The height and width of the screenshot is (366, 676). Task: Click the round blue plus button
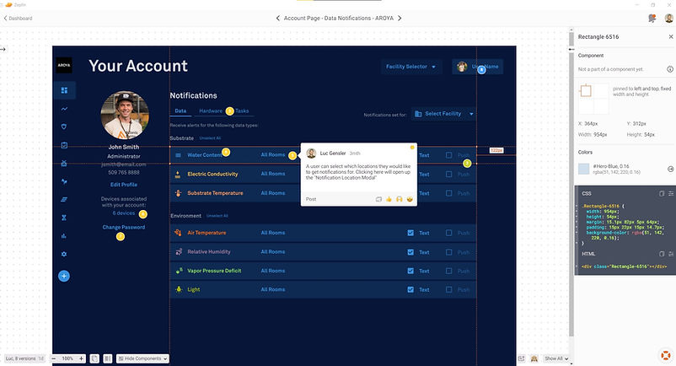pyautogui.click(x=64, y=276)
